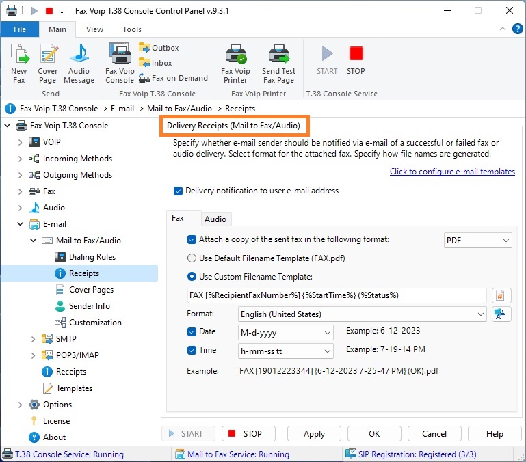Open the quick access toolbar dropdown arrow

62,11
